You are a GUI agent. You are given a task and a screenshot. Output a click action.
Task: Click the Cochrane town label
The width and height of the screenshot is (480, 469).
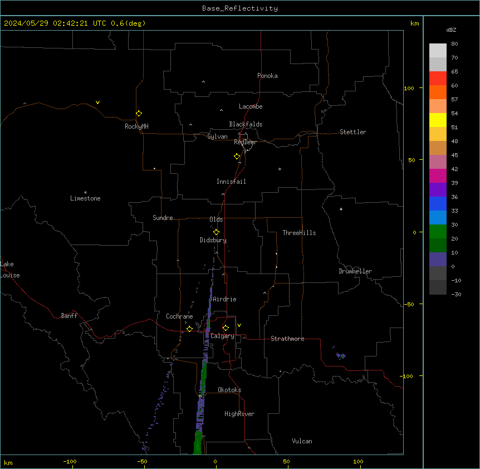(179, 316)
